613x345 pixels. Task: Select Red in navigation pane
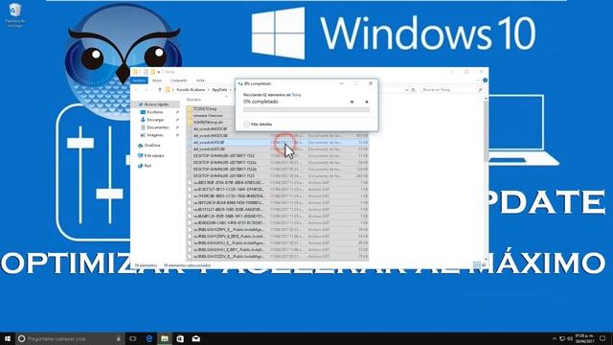145,166
